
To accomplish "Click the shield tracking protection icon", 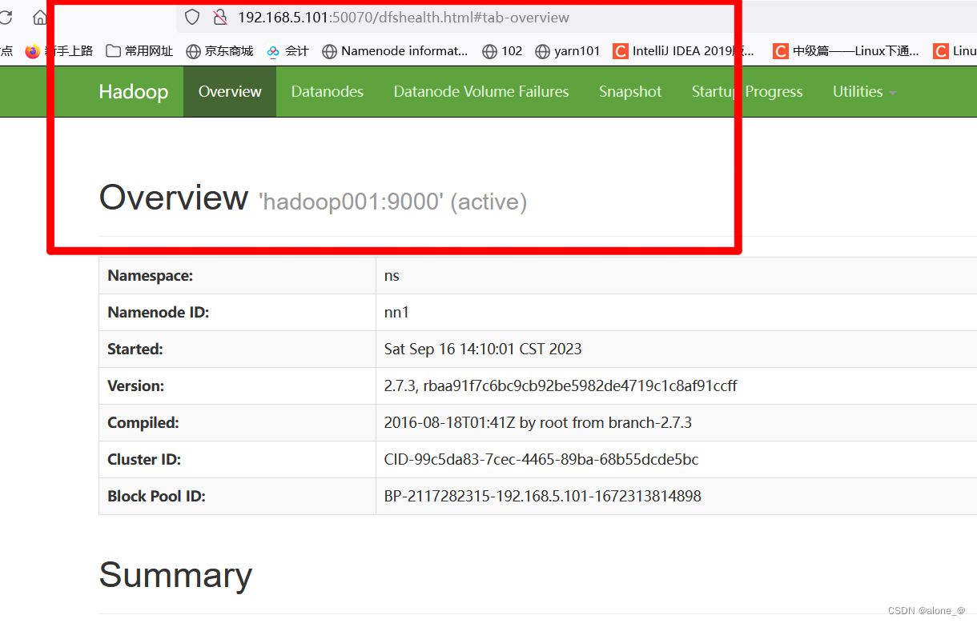I will tap(192, 17).
